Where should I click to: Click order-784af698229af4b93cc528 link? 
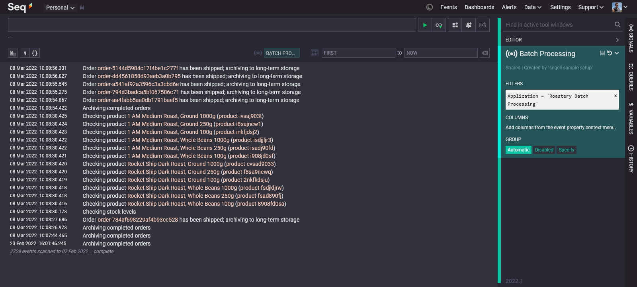click(138, 220)
